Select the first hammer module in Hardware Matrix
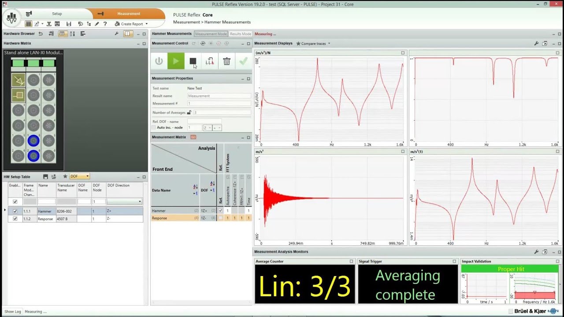Image resolution: width=564 pixels, height=317 pixels. click(18, 80)
